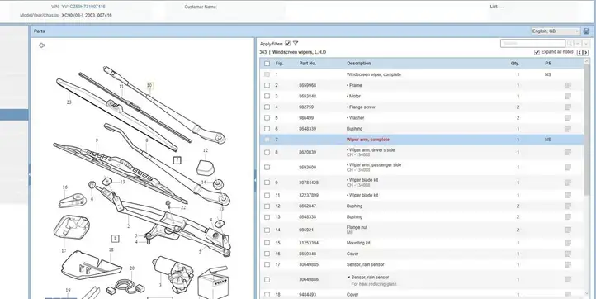Open note icon for Mounting kit row
This screenshot has width=596, height=299.
click(x=568, y=243)
